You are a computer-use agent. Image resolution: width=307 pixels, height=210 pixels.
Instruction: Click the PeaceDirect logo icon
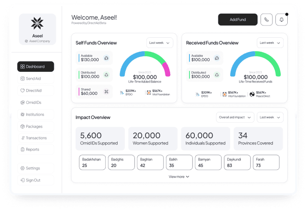tap(252, 94)
